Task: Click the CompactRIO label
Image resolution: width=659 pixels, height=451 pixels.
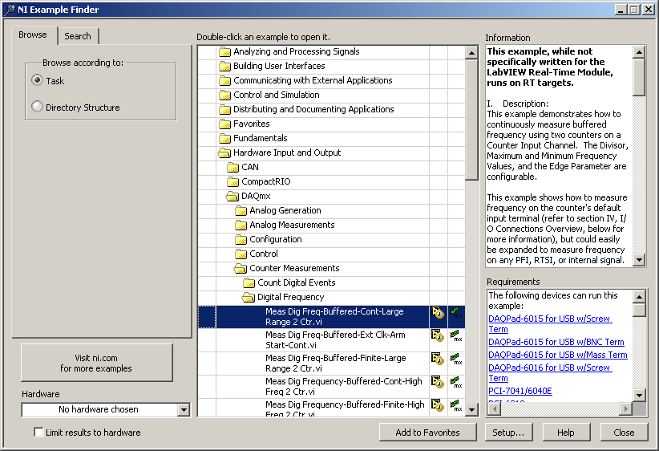Action: tap(266, 181)
